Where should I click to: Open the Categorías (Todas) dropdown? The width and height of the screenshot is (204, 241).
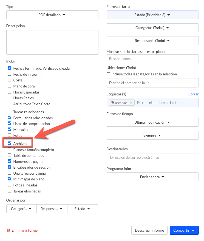[153, 28]
